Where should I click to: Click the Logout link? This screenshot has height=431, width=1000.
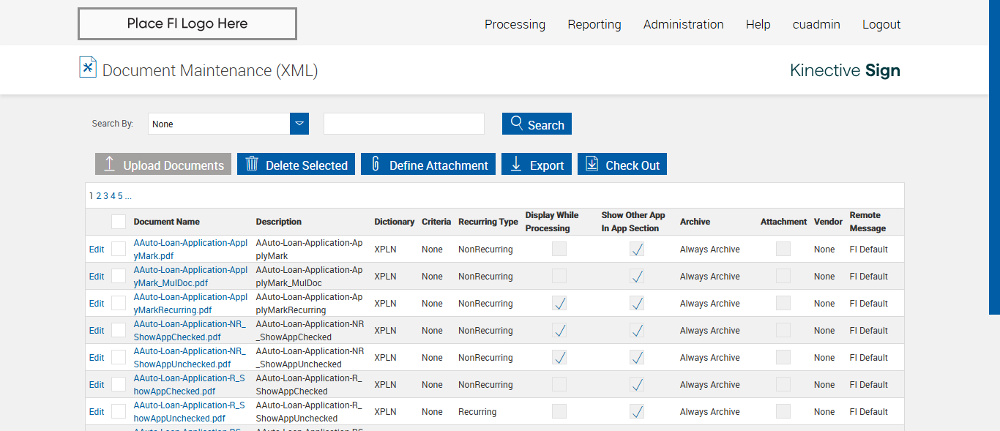click(881, 24)
